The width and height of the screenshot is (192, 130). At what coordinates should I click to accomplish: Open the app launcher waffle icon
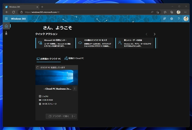6,19
